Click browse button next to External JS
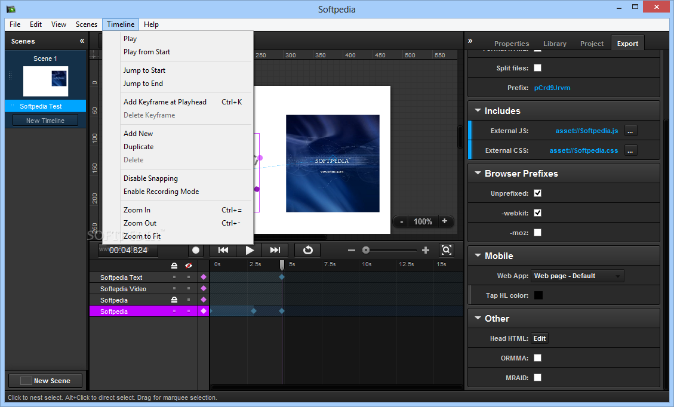This screenshot has height=407, width=674. coord(630,131)
